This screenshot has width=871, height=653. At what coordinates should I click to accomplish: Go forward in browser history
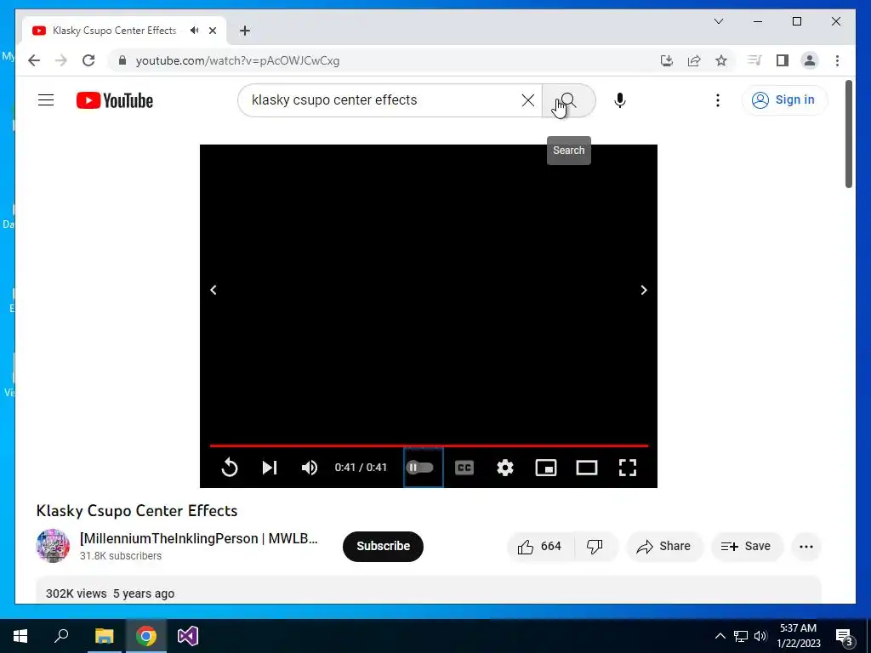point(61,60)
